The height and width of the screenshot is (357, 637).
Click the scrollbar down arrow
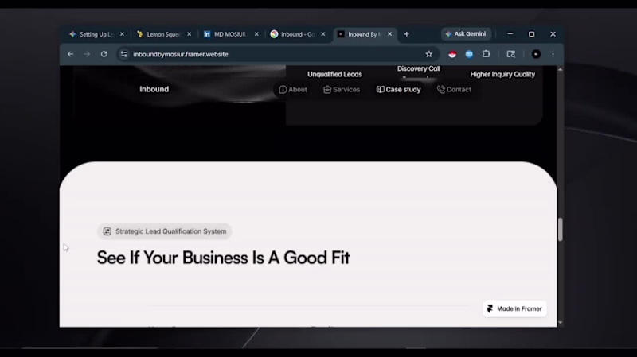coord(561,323)
